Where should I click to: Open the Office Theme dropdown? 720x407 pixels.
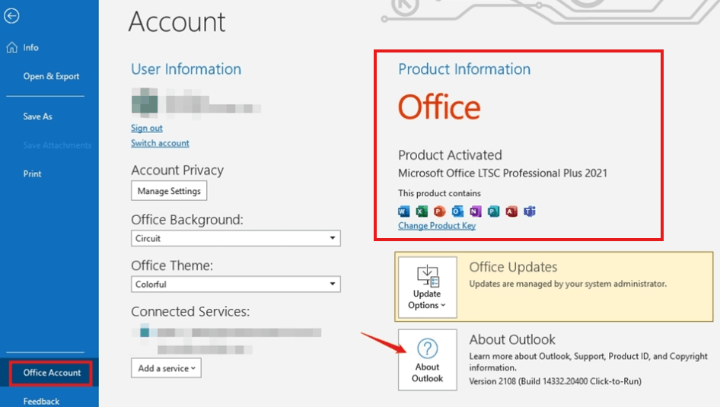click(x=236, y=284)
